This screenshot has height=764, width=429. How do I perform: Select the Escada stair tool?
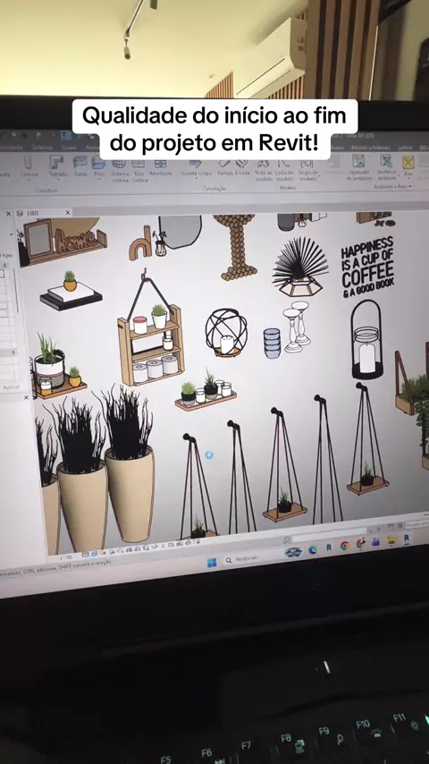(x=242, y=166)
